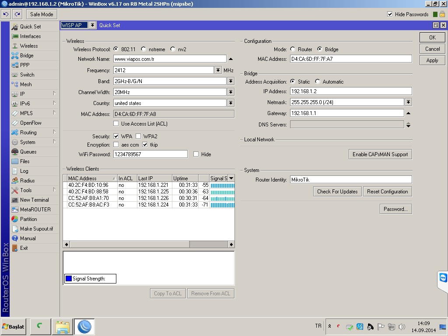This screenshot has height=336, width=448.
Task: Open the Bridge menu item
Action: pyautogui.click(x=26, y=56)
